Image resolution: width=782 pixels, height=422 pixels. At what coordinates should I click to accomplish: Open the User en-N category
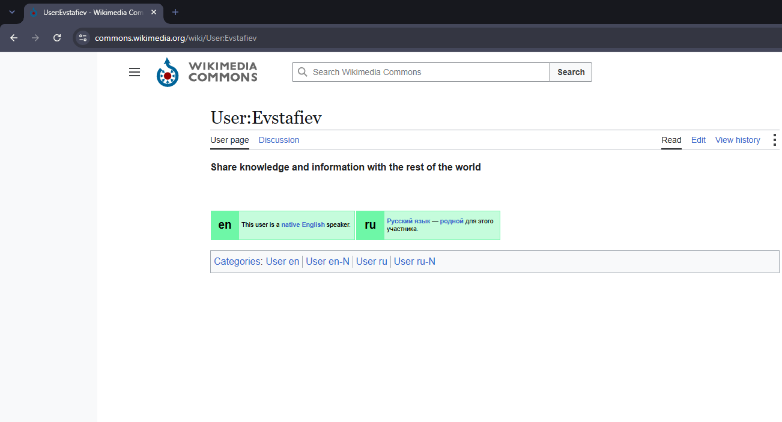(327, 261)
